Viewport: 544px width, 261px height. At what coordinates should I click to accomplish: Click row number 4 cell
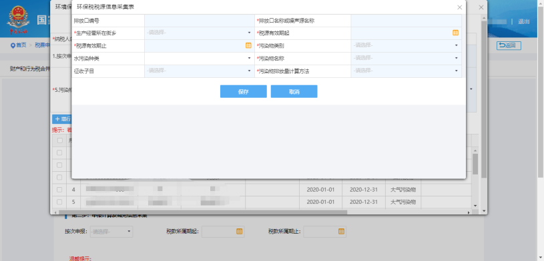73,189
